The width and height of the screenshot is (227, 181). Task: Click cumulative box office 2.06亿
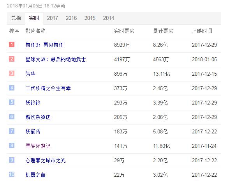[x=160, y=117]
